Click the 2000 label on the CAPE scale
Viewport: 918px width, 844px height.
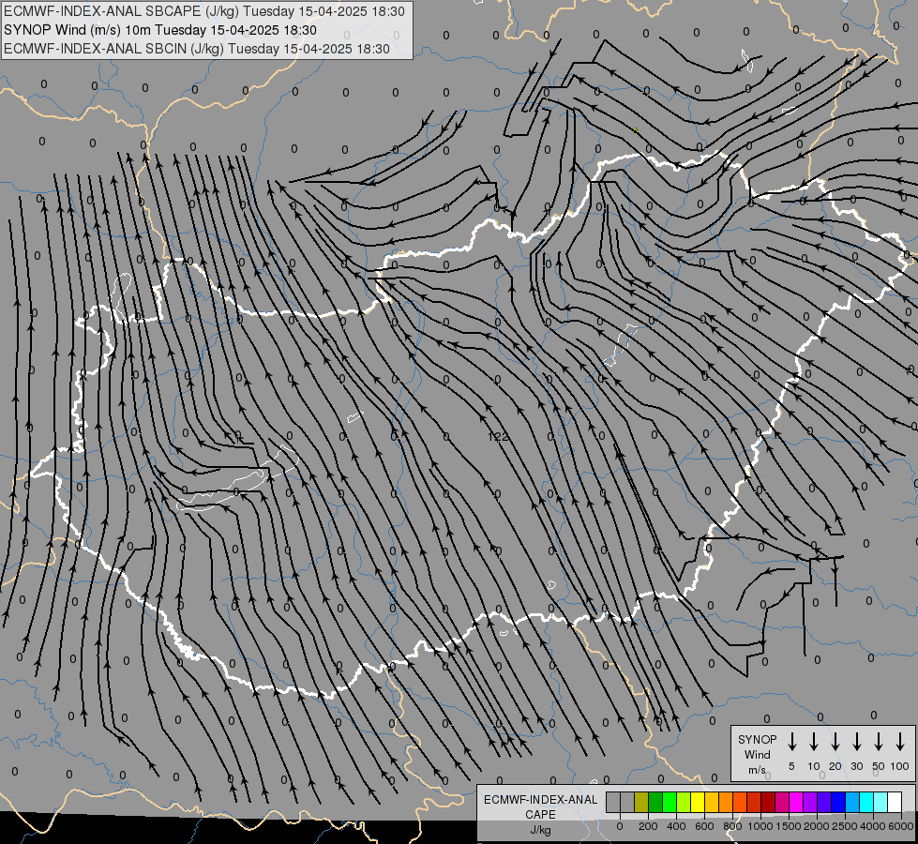[x=817, y=826]
